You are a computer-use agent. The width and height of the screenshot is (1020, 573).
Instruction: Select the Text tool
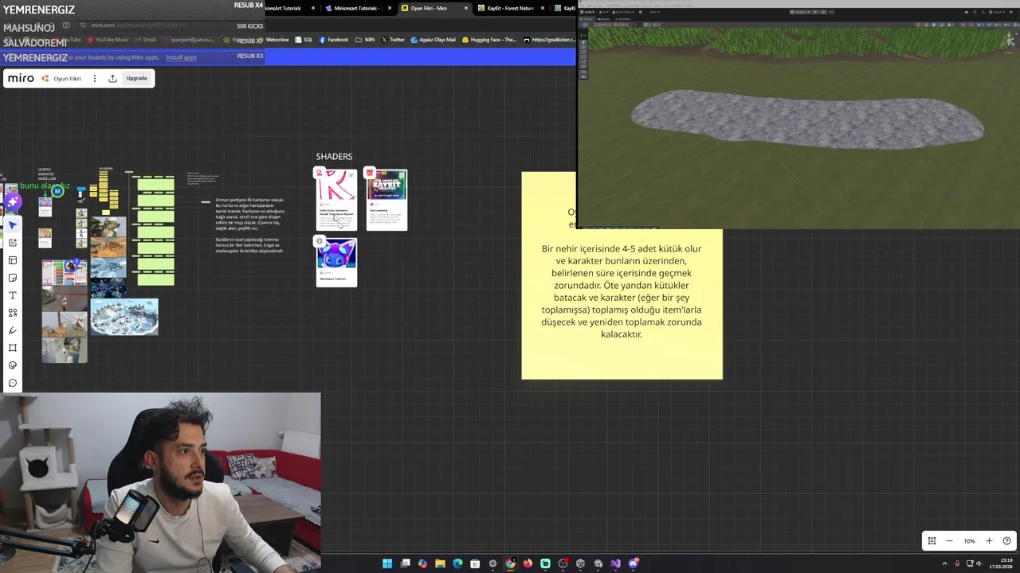(13, 295)
